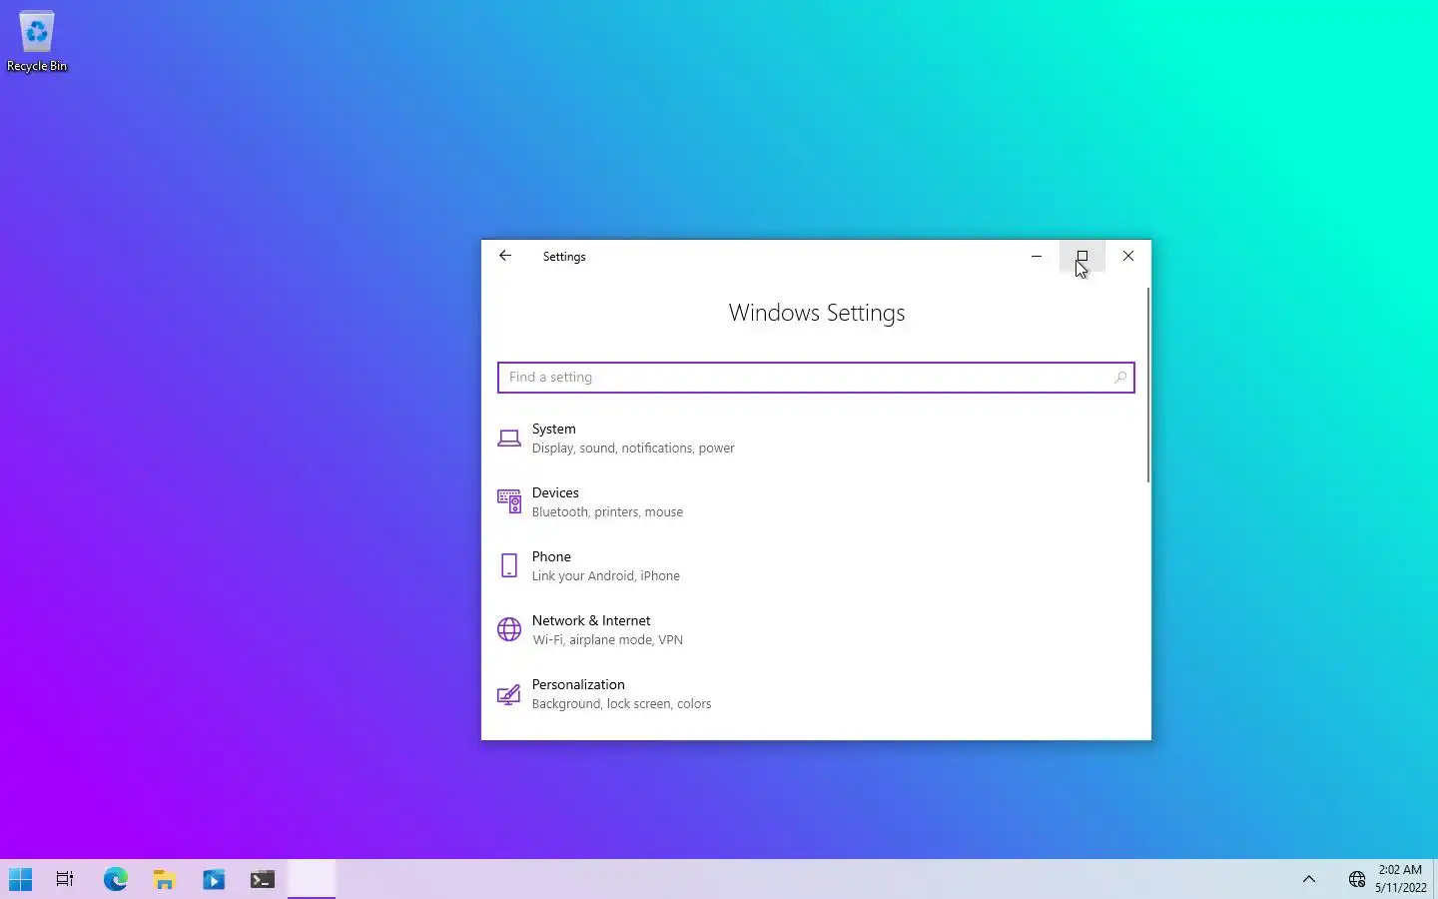Open the System settings laptop icon

(509, 439)
